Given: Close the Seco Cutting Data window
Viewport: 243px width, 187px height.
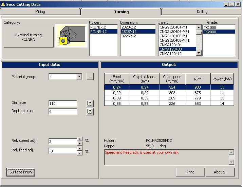Looking at the screenshot, I should coord(238,4).
